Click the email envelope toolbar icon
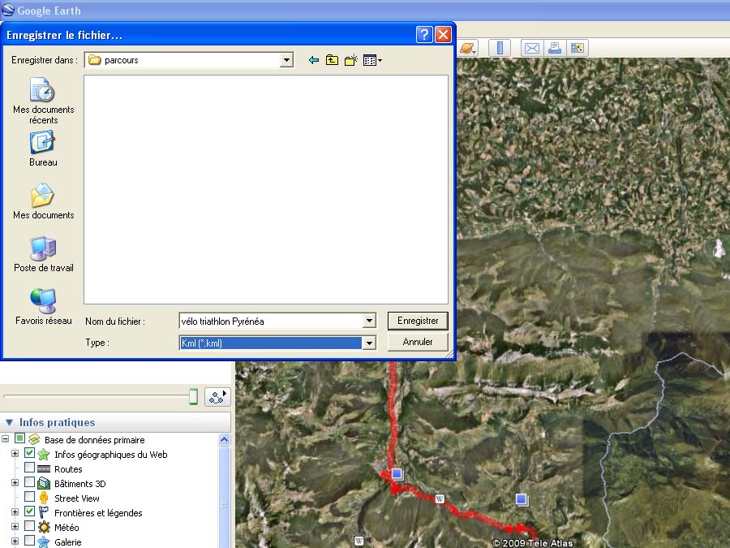Viewport: 730px width, 548px height. 531,48
